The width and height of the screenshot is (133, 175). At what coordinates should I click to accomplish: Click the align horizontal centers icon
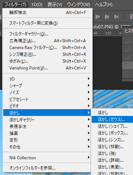click(x=107, y=16)
